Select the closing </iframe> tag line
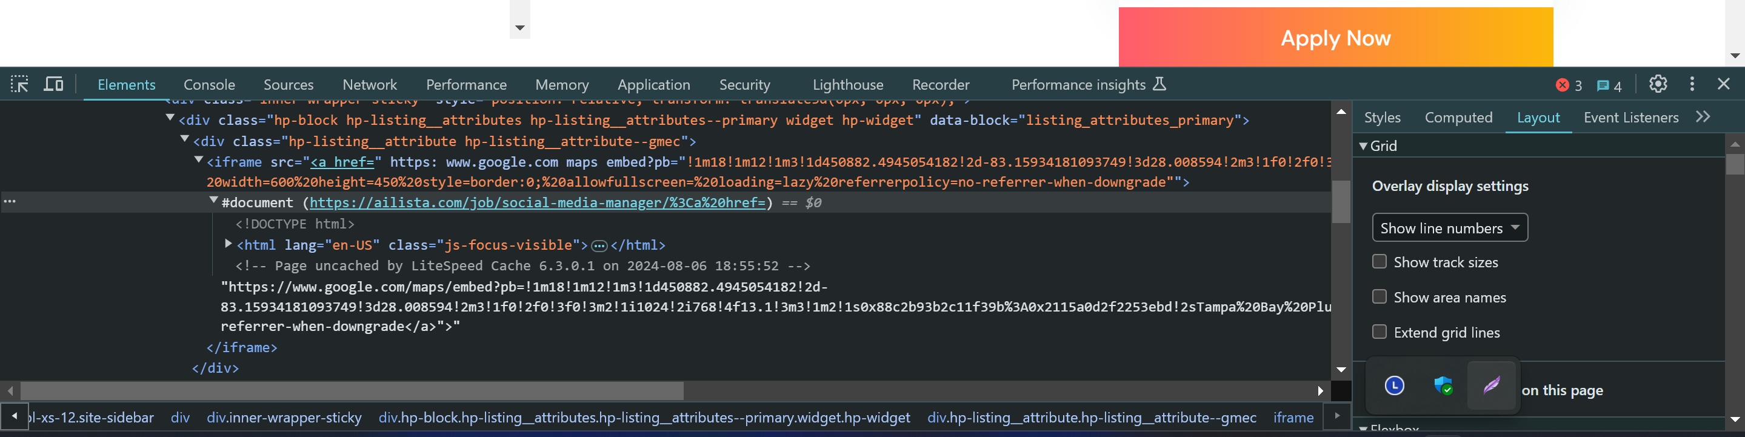Image resolution: width=1745 pixels, height=437 pixels. [242, 347]
